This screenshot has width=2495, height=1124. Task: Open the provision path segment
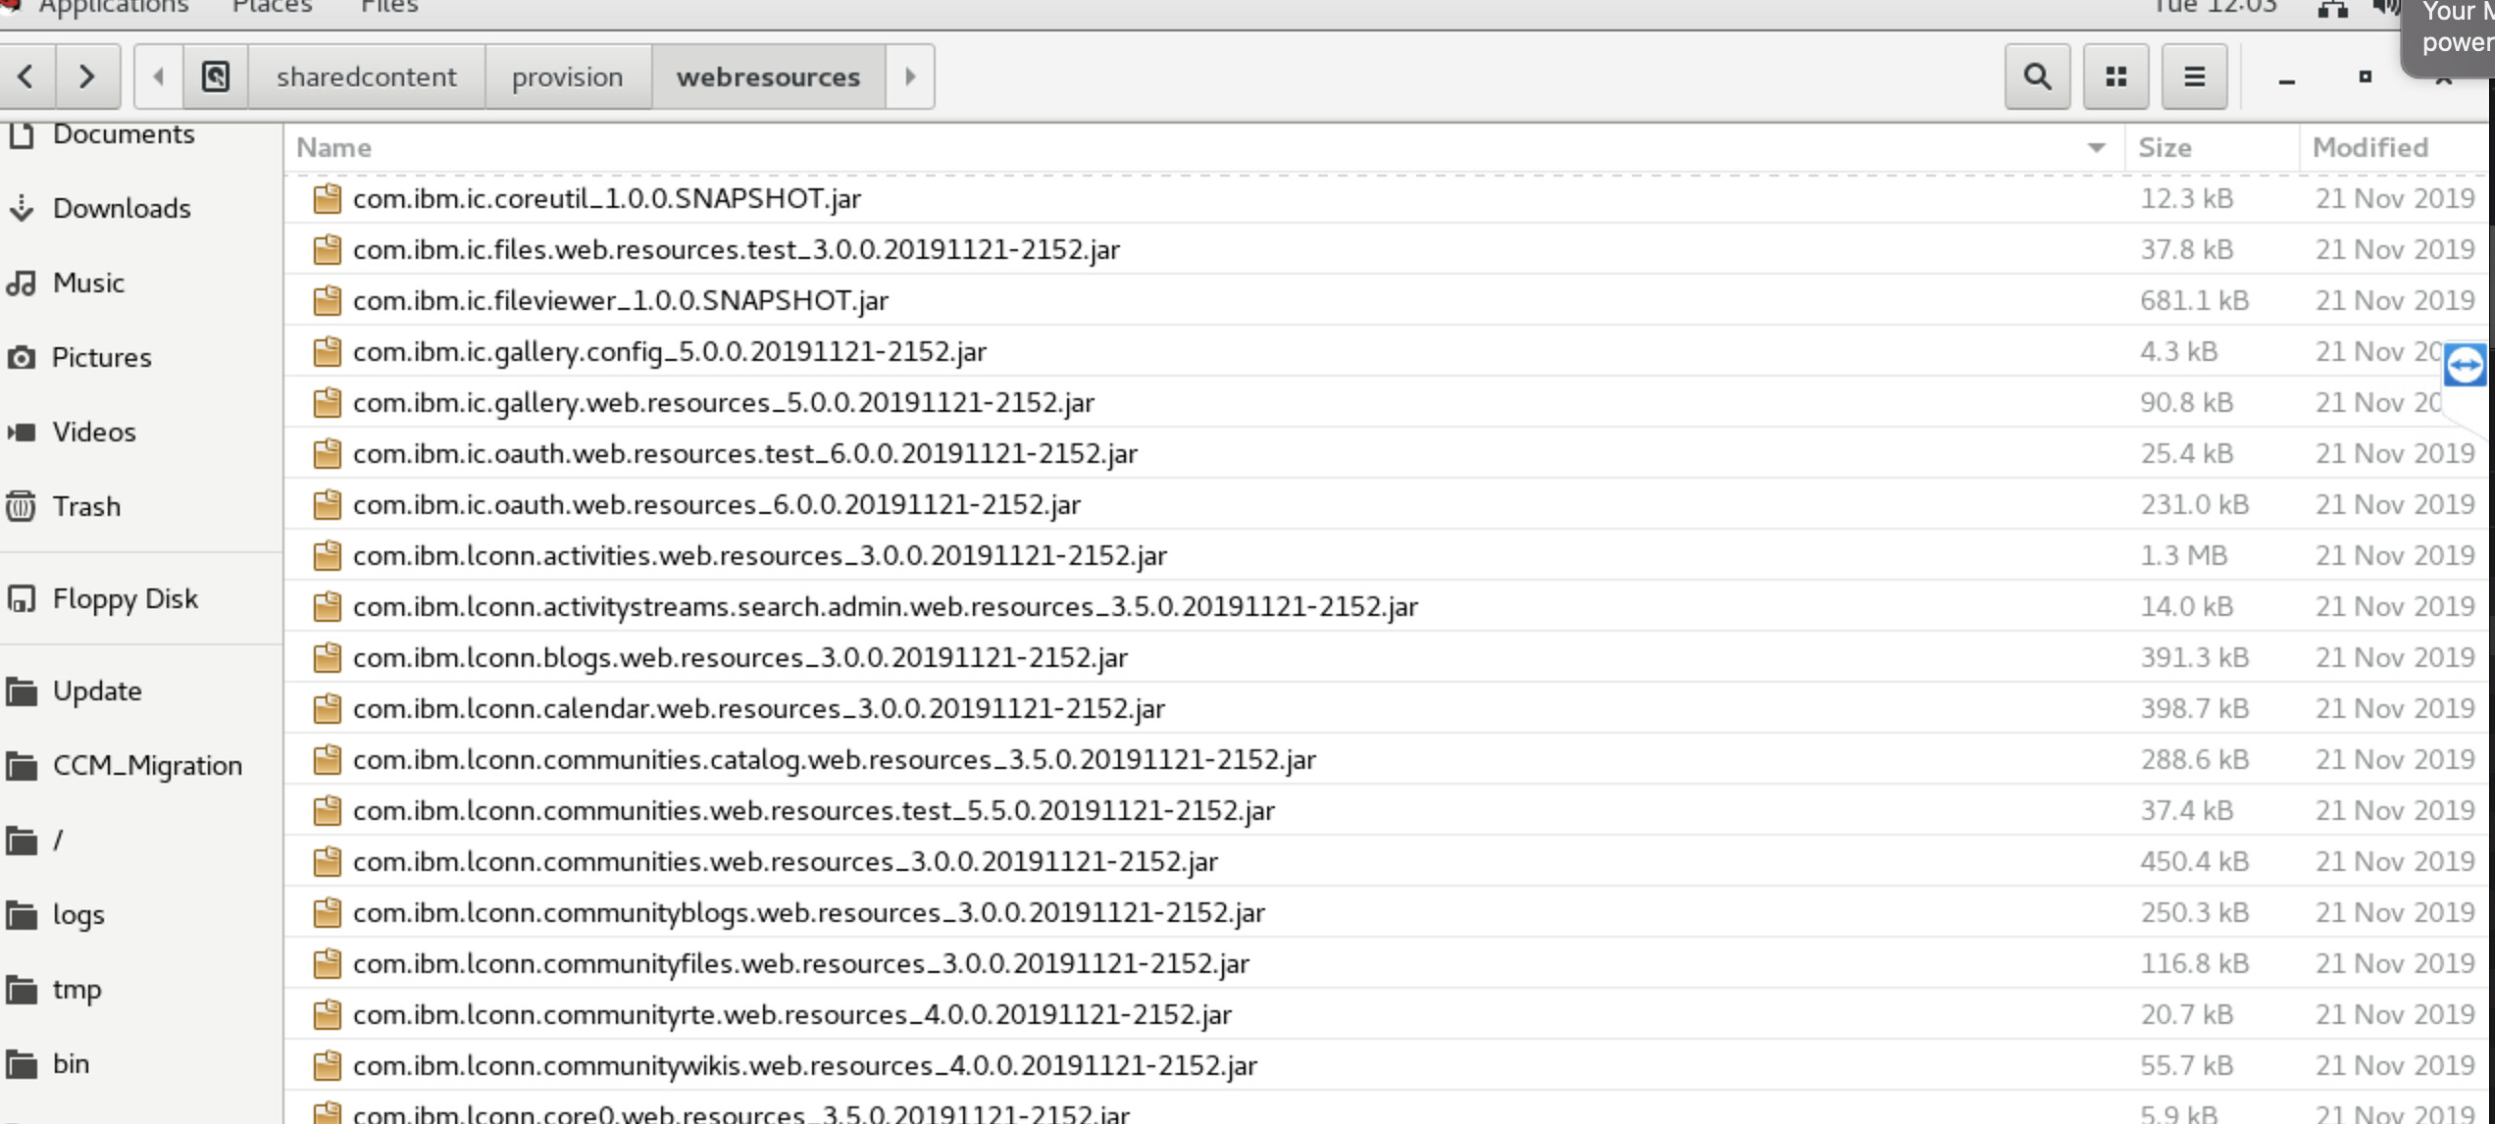coord(568,77)
